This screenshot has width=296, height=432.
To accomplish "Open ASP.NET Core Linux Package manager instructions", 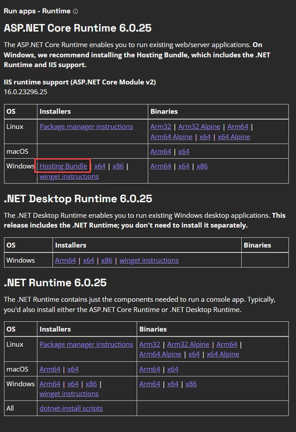I will coord(86,127).
